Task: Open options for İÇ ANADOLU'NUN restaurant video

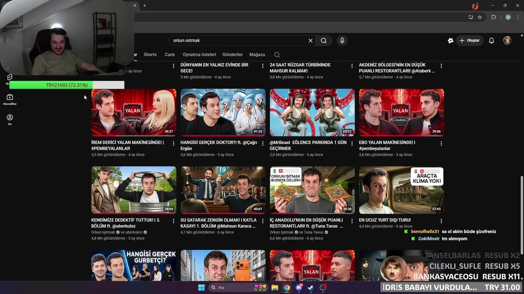Action: [352, 221]
